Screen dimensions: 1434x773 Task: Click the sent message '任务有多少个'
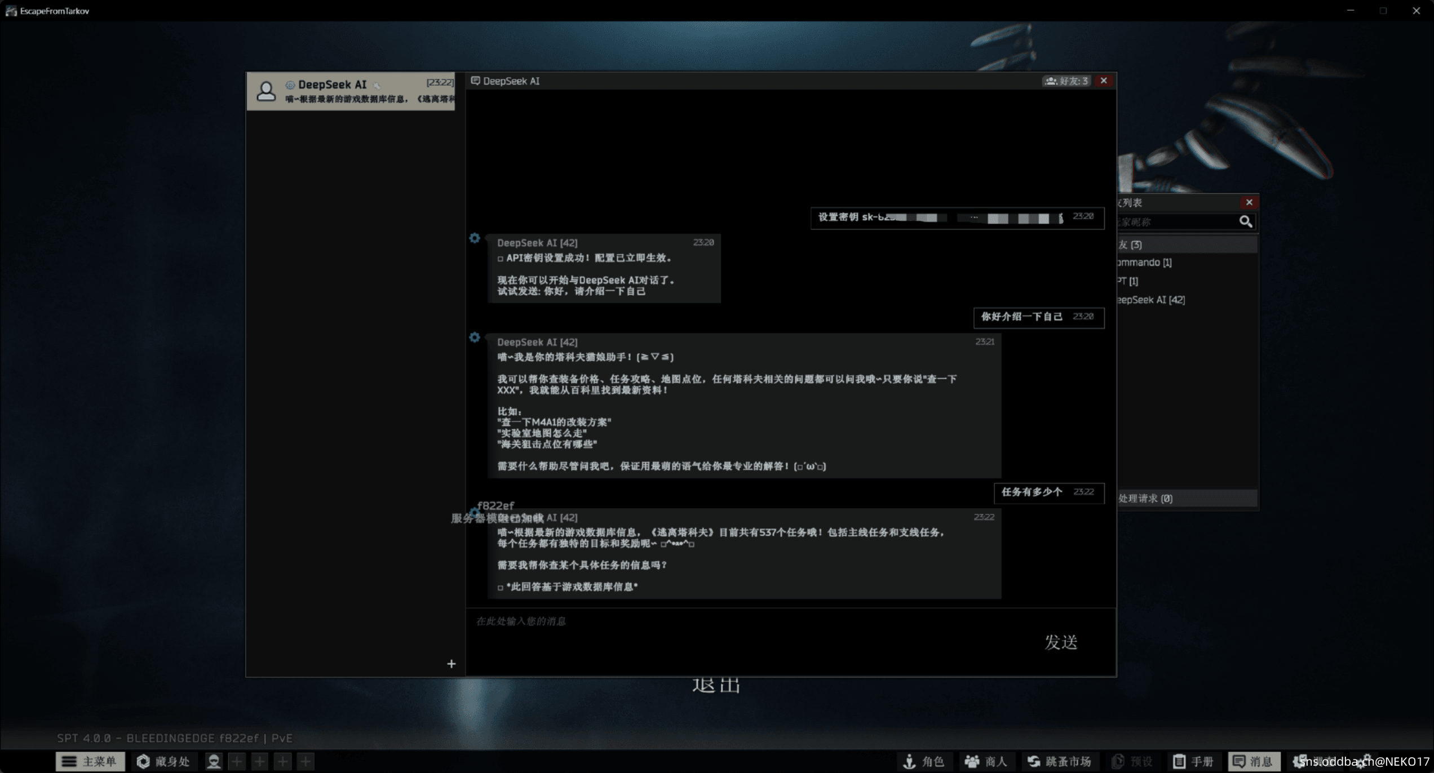click(x=1048, y=492)
